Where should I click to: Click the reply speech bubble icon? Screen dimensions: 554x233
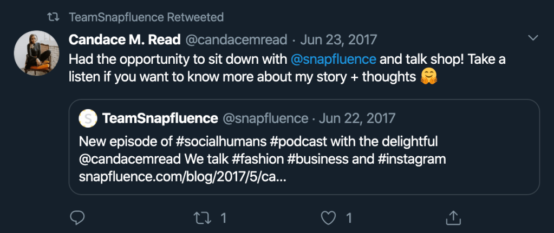point(78,218)
